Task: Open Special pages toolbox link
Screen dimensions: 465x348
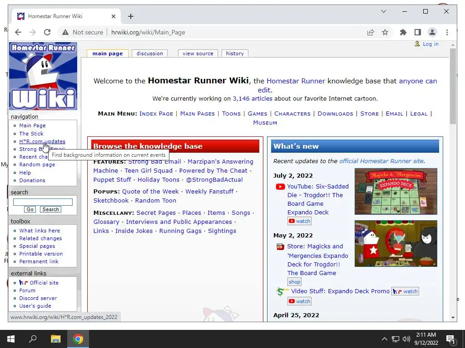Action: point(37,246)
